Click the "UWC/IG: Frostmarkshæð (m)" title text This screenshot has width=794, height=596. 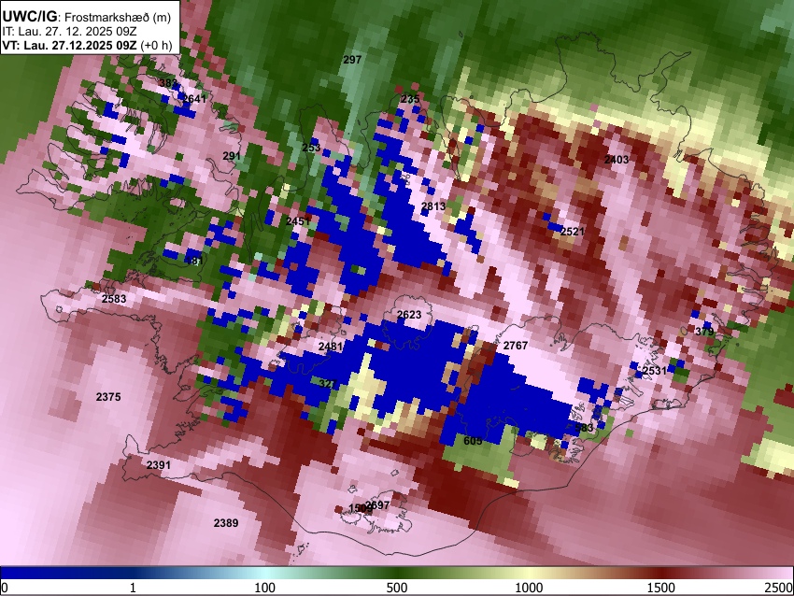87,17
